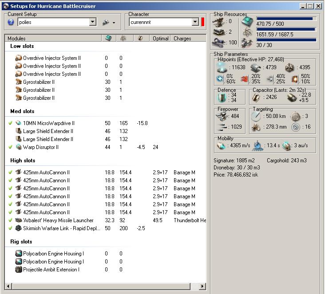Image resolution: width=325 pixels, height=294 pixels.
Task: Click the shield hitpoints icon showing 11638
Action: [x=222, y=67]
